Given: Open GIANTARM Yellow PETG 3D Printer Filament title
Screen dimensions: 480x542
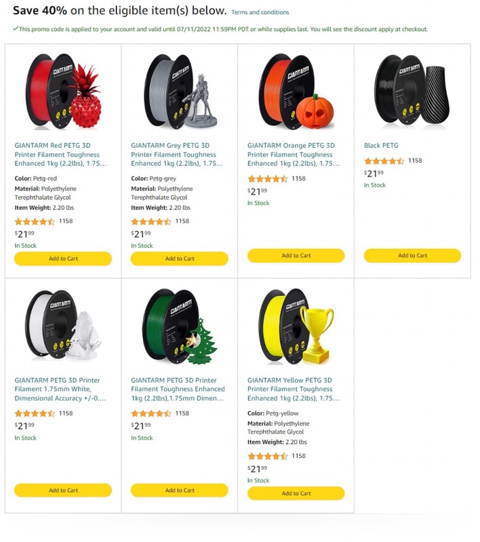Looking at the screenshot, I should (294, 389).
